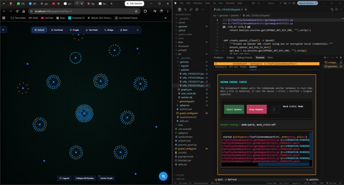Select the Fragile graph filter
The height and width of the screenshot is (185, 344).
coord(74,30)
